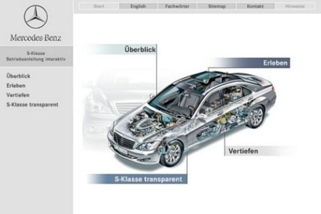Click the dark blue Erleben banner
This screenshot has height=214, width=321.
coord(252,63)
